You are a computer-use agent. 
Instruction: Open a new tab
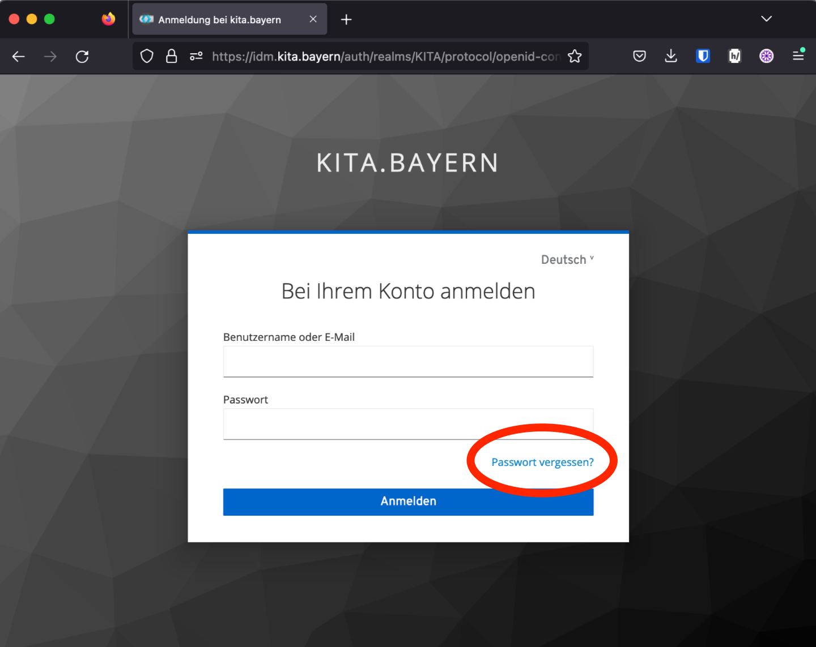pos(346,20)
